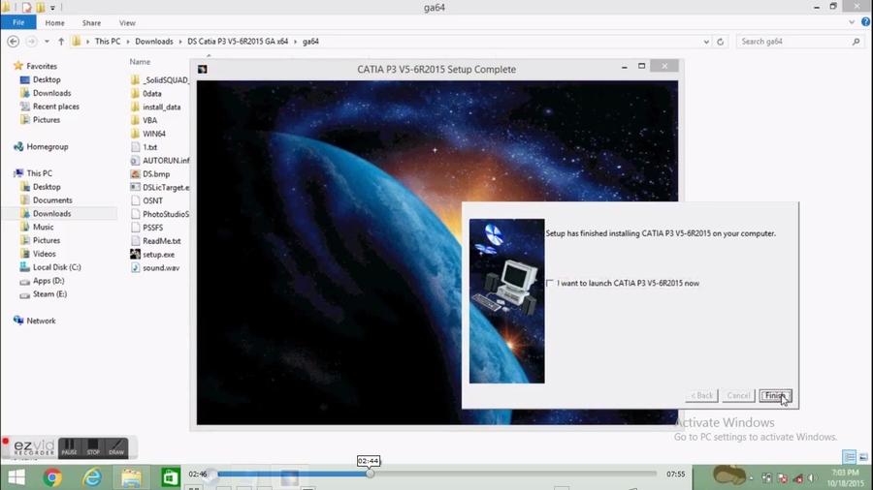873x490 pixels.
Task: Open the Explorer help question-mark icon
Action: pyautogui.click(x=865, y=22)
